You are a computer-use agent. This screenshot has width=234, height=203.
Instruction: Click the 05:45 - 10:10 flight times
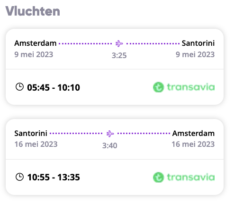click(54, 87)
